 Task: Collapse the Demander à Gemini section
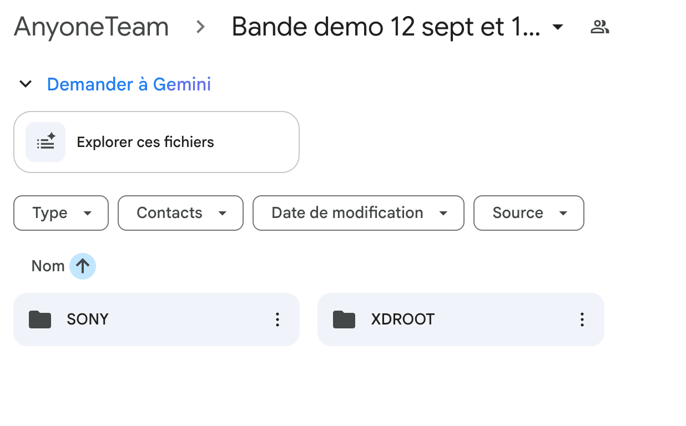point(26,84)
